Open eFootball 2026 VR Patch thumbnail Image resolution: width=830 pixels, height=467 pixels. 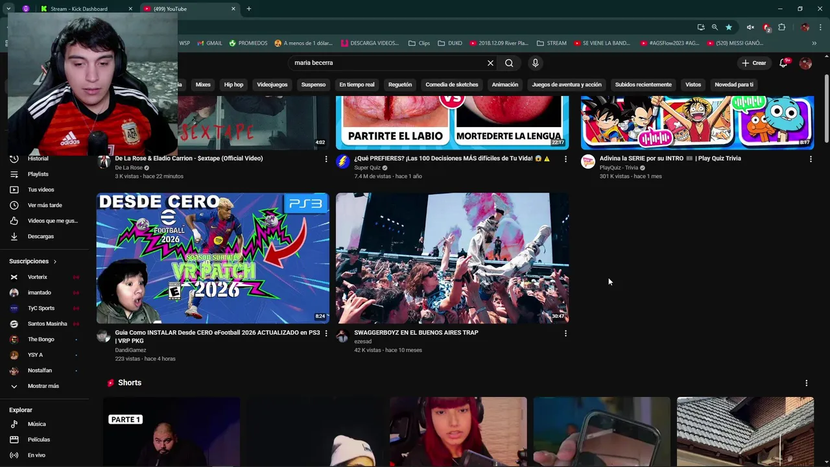(x=213, y=258)
